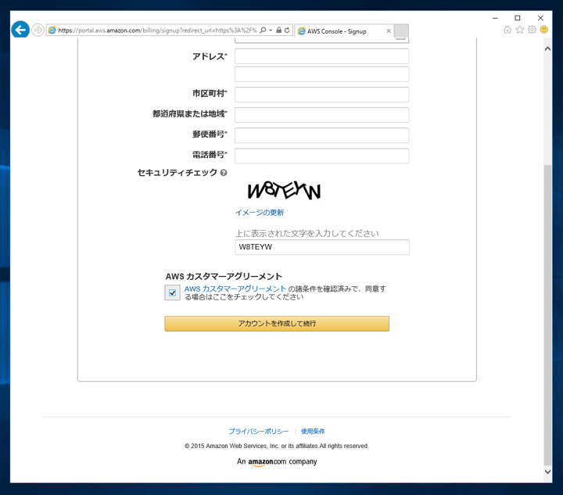
Task: Click the 市区町村 input field
Action: 321,95
